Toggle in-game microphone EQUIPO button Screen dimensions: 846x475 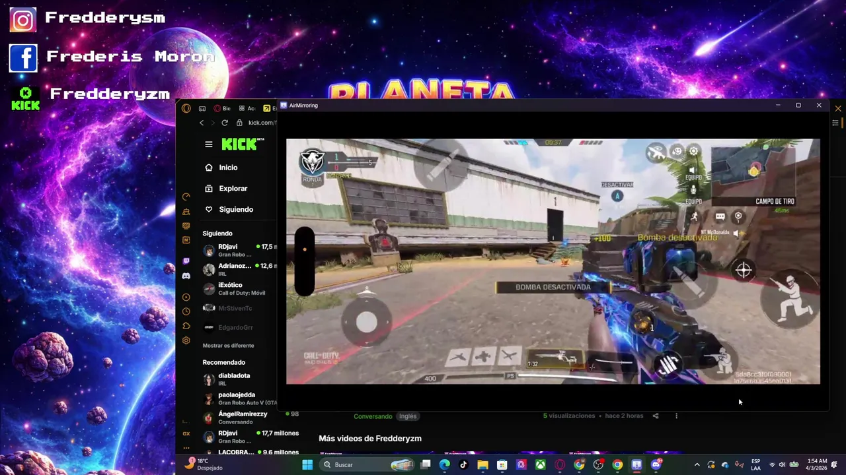tap(693, 193)
